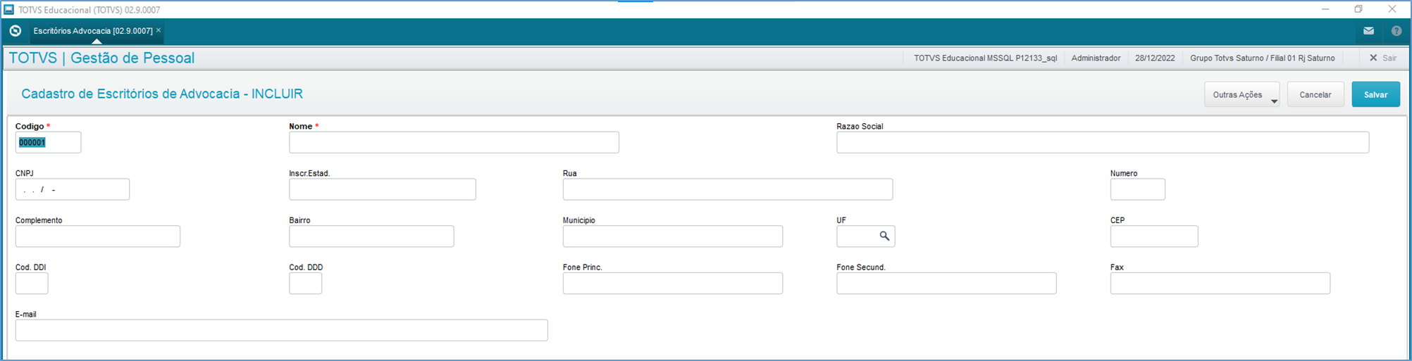Focus the Cod. DDI field
The width and height of the screenshot is (1412, 361).
tap(32, 284)
